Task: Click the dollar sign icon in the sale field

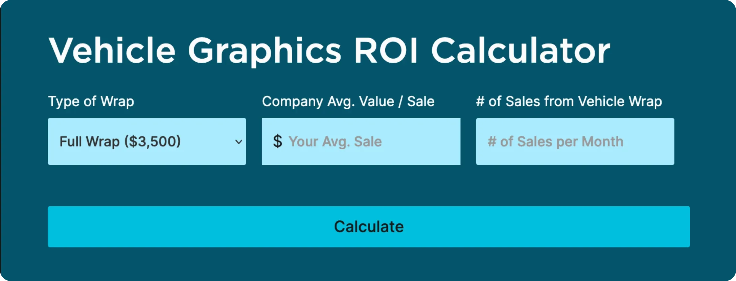Action: coord(278,142)
